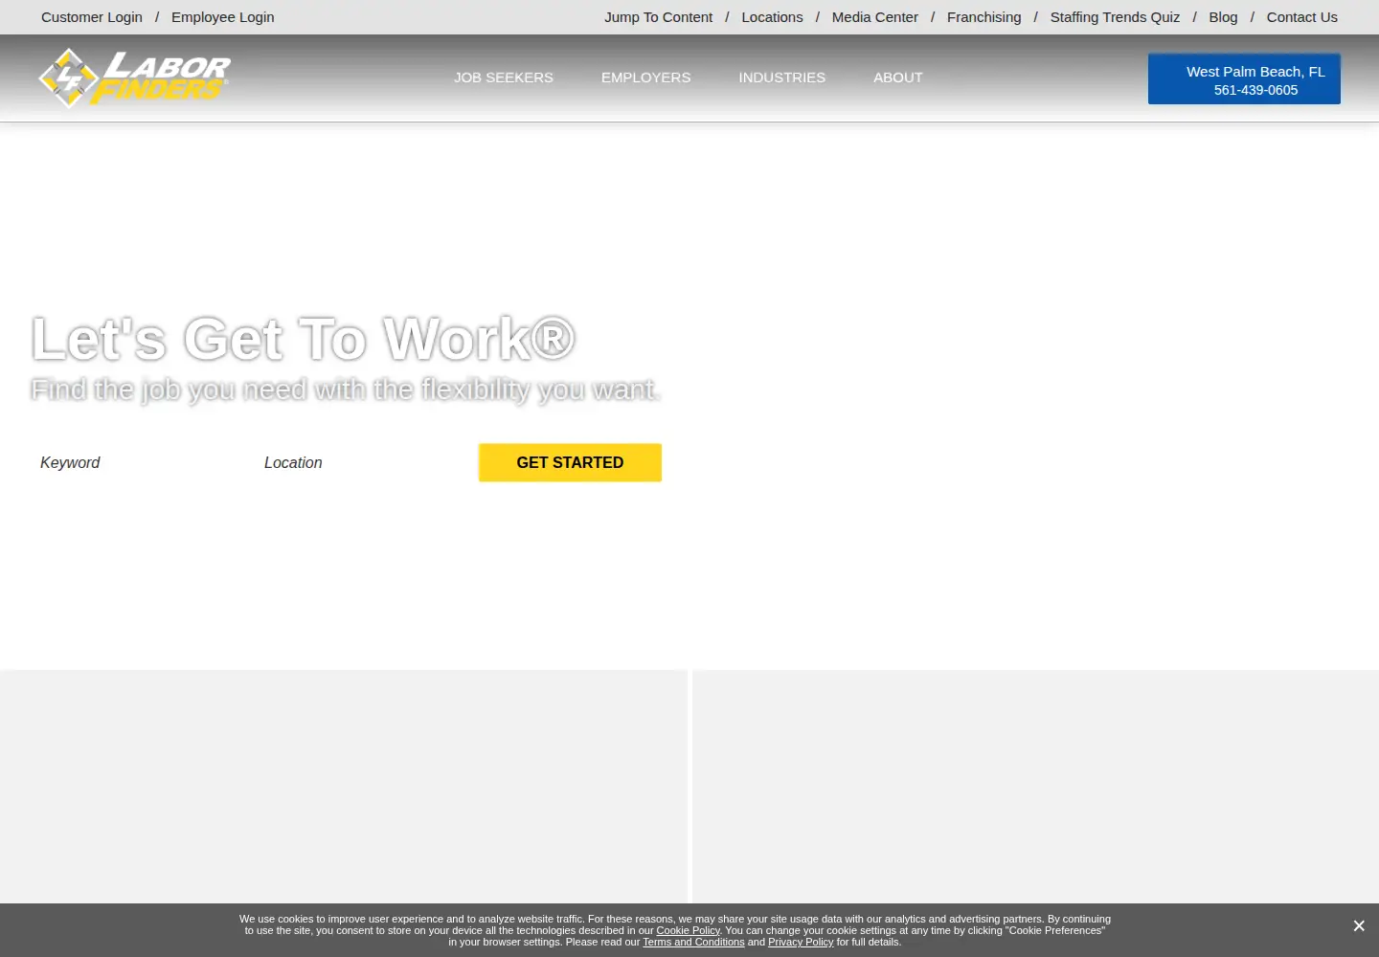
Task: Click the Jump To Content link
Action: point(658,17)
